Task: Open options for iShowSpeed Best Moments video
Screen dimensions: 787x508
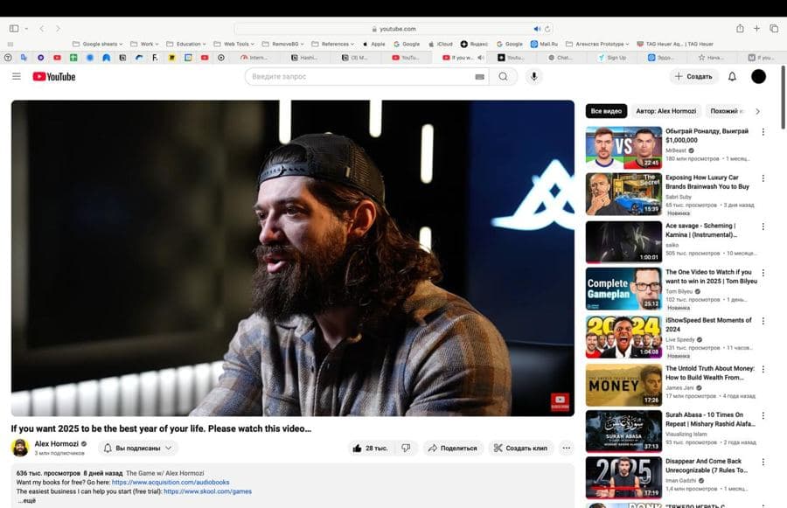Action: click(763, 321)
